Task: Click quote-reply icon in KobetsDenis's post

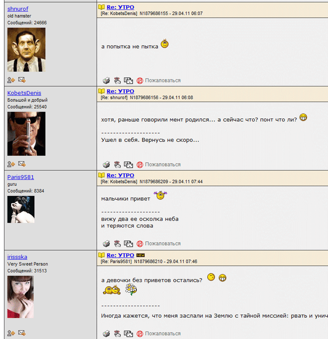Action: tap(128, 165)
